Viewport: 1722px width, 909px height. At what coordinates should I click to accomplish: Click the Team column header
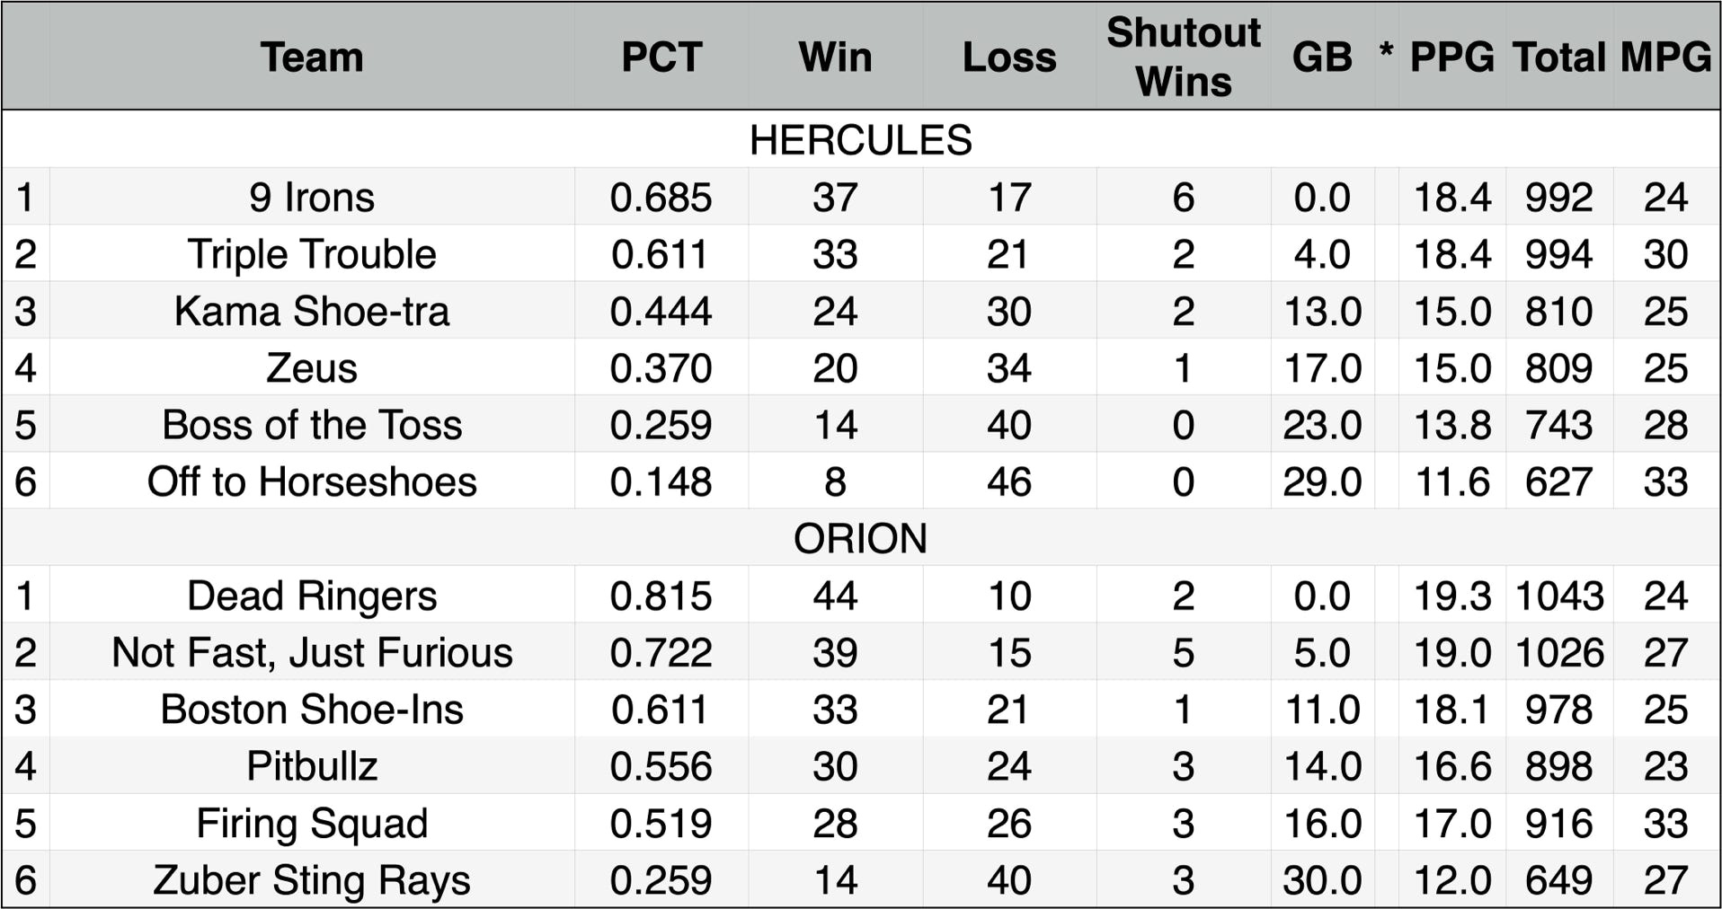coord(312,57)
